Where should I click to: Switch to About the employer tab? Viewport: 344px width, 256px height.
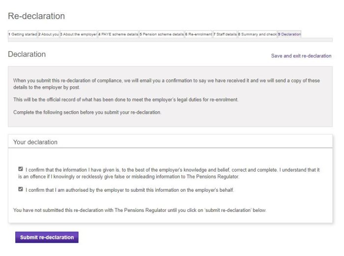coord(78,34)
